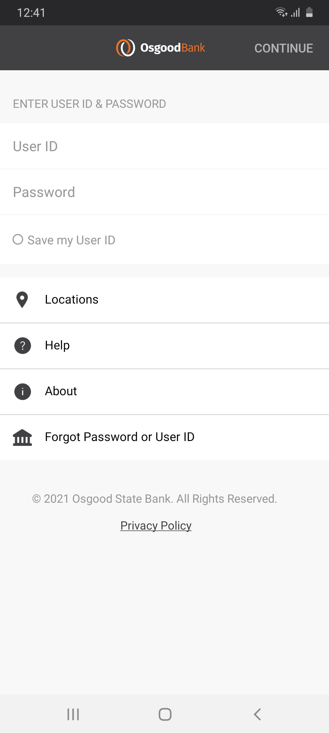Tap the Wi-Fi status icon
Viewport: 329px width, 733px height.
[x=281, y=12]
